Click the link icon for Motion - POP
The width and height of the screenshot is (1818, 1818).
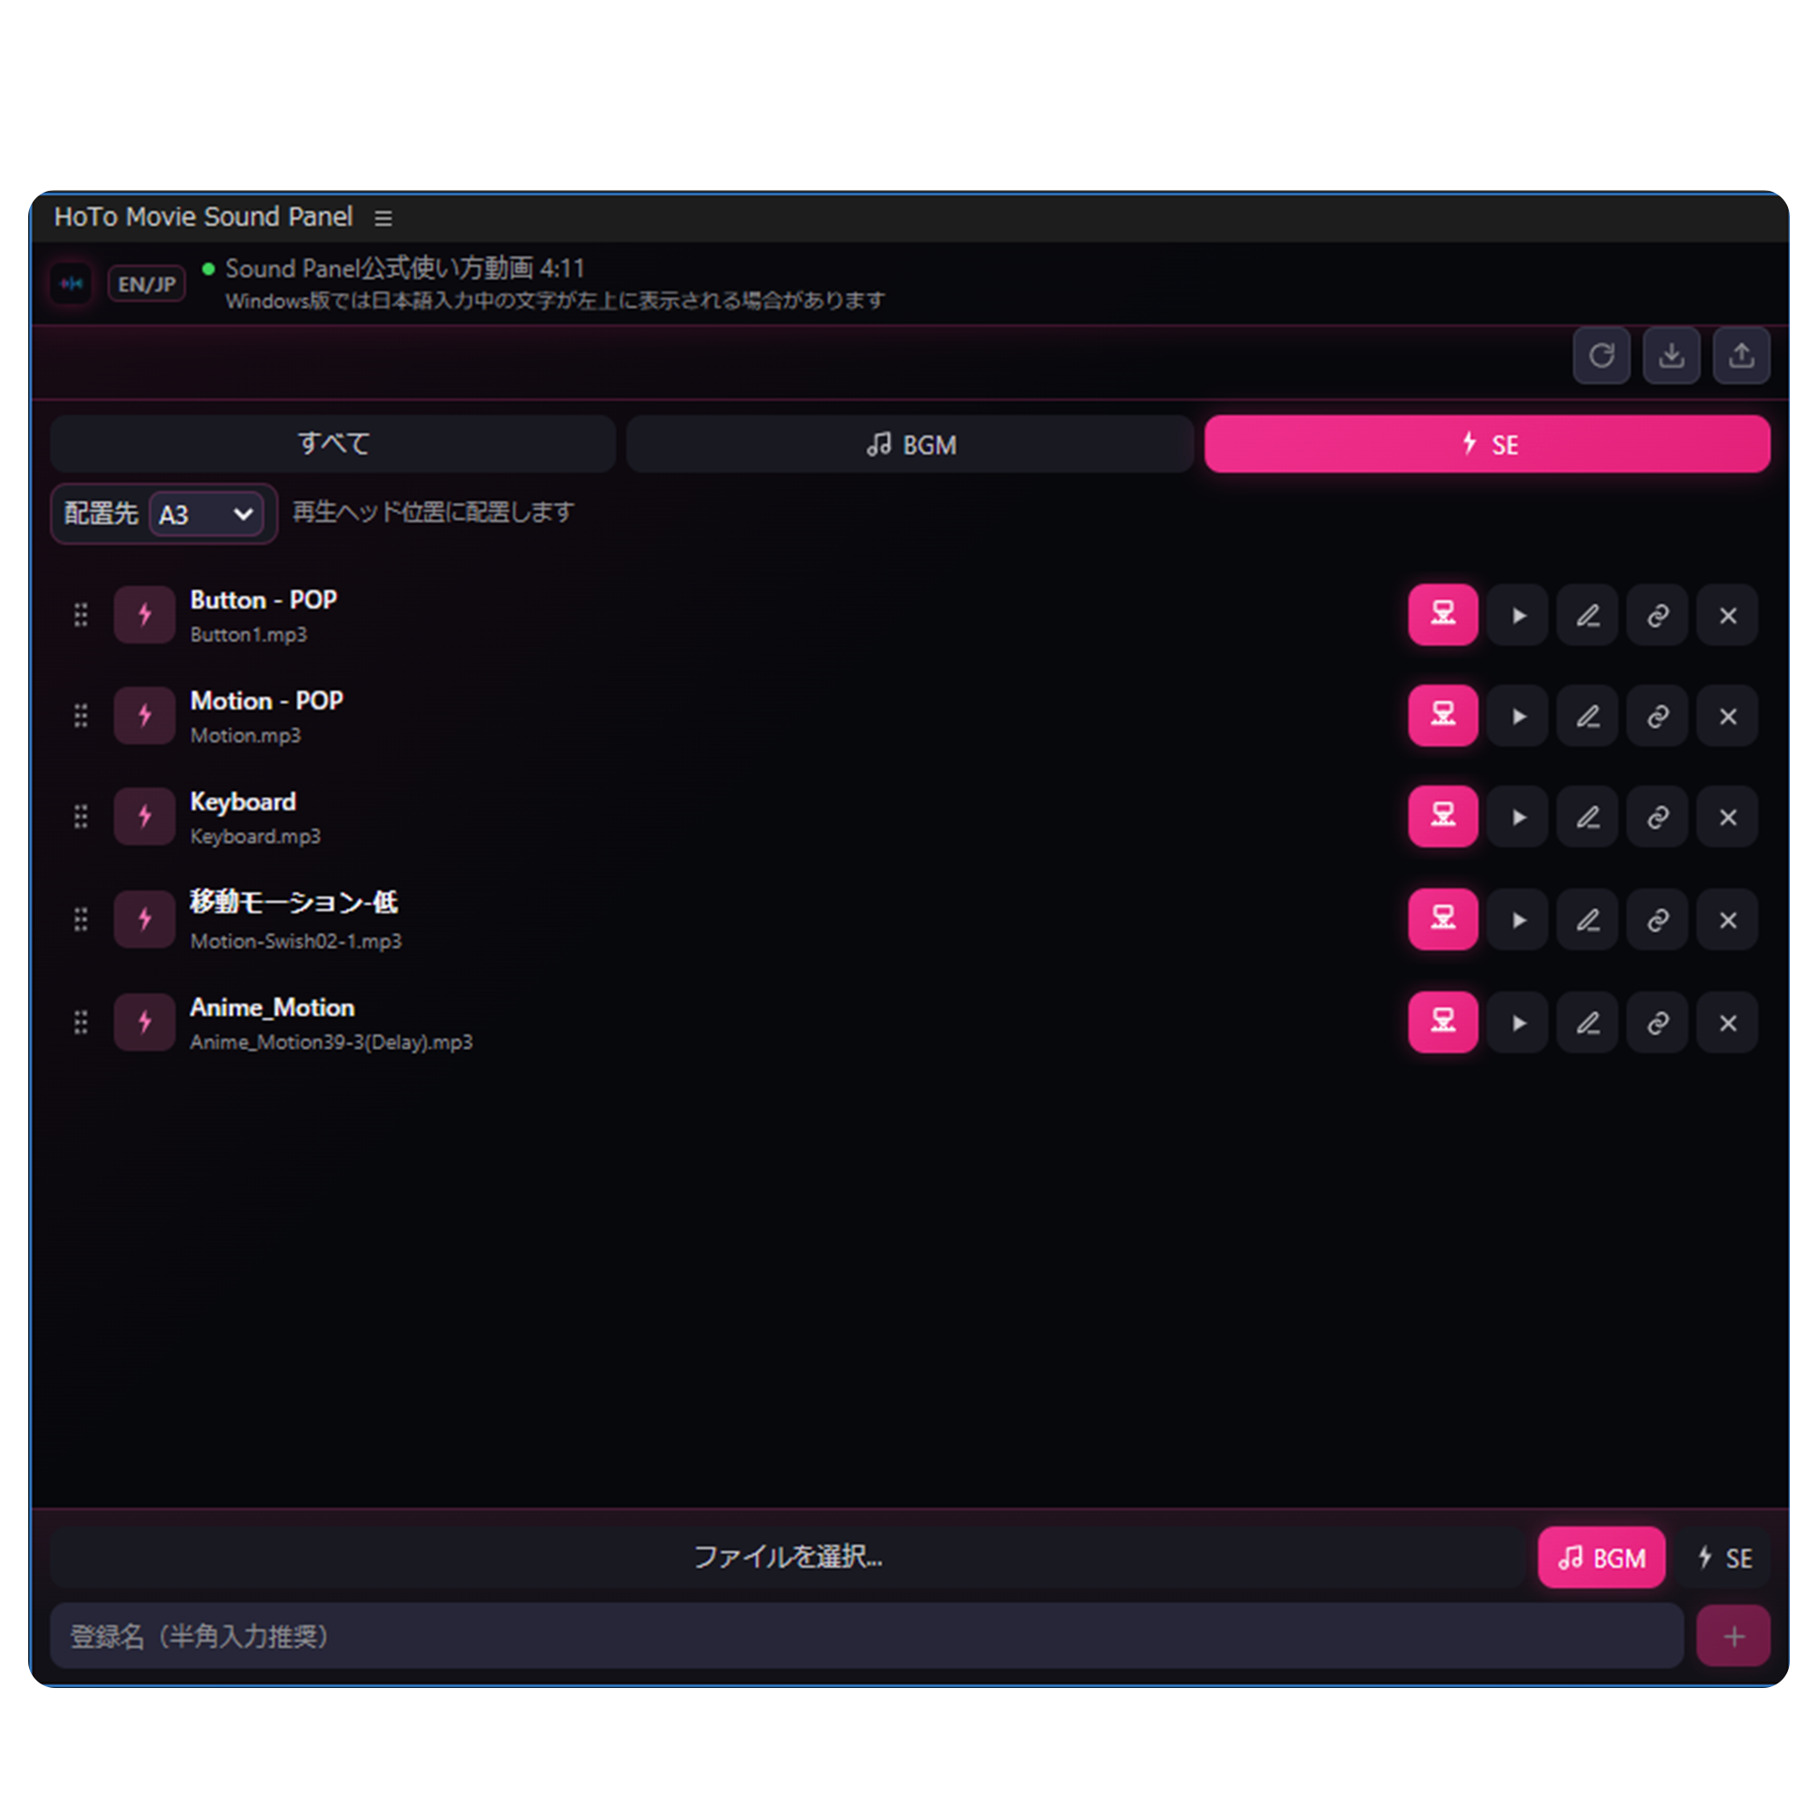pyautogui.click(x=1657, y=716)
